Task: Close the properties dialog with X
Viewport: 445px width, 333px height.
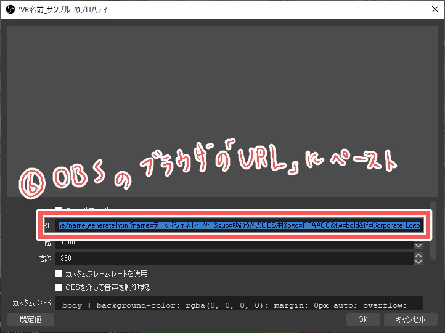Action: tap(435, 9)
